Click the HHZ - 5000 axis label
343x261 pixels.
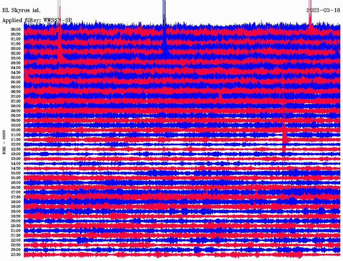(4, 142)
